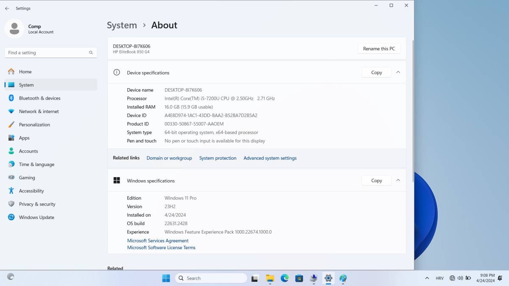This screenshot has width=509, height=286.
Task: Launch Microsoft Edge from the taskbar
Action: pos(285,278)
